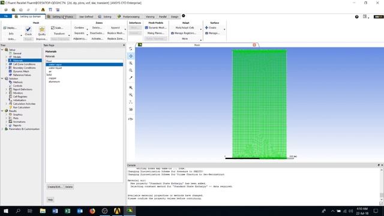Open Run Calculation in tree

pyautogui.click(x=22, y=107)
